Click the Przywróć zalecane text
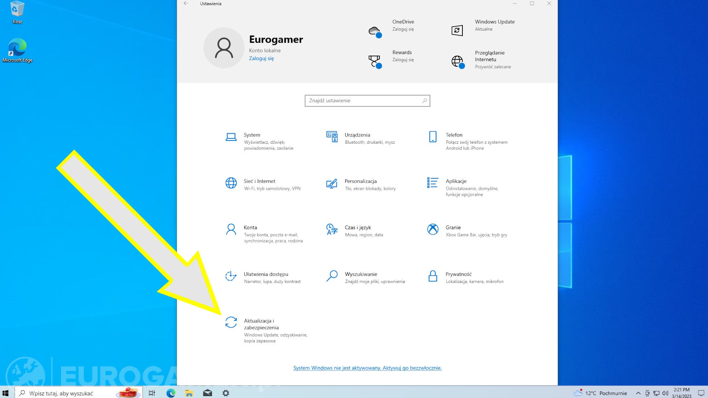This screenshot has width=708, height=398. tap(493, 67)
